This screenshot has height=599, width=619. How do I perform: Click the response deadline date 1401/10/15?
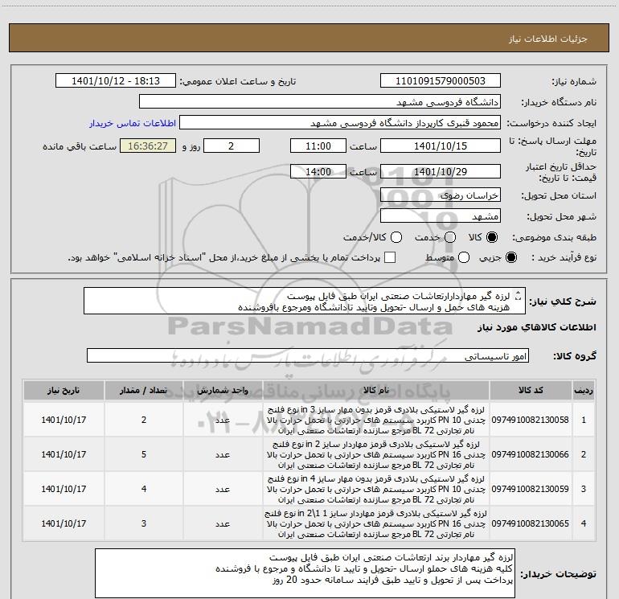point(441,146)
